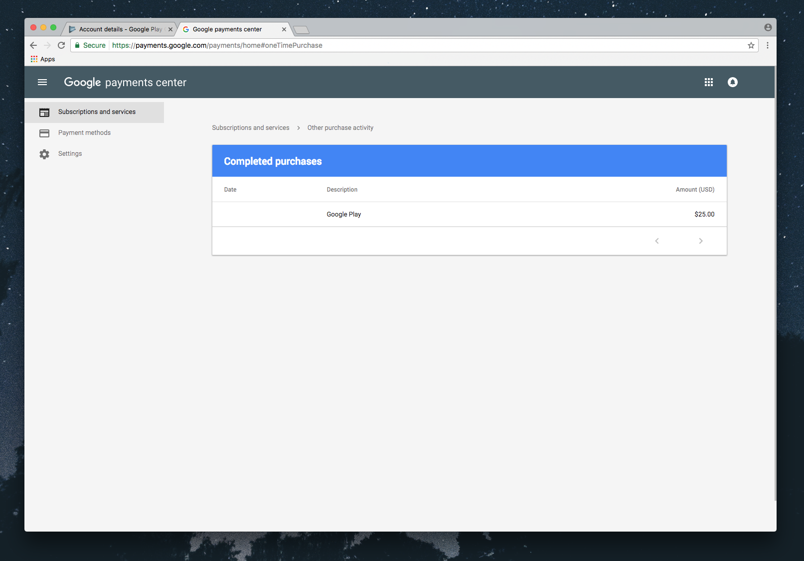The width and height of the screenshot is (804, 561).
Task: Open the Chrome three-dot menu
Action: click(767, 45)
